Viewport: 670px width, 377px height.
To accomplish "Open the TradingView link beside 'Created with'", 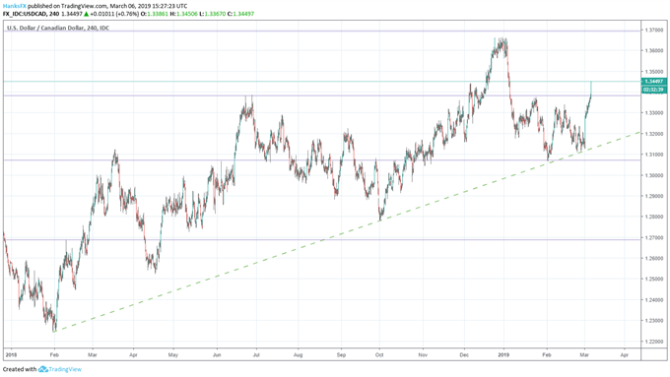I will click(64, 369).
